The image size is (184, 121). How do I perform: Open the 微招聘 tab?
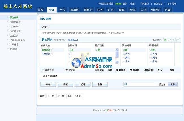point(74,10)
